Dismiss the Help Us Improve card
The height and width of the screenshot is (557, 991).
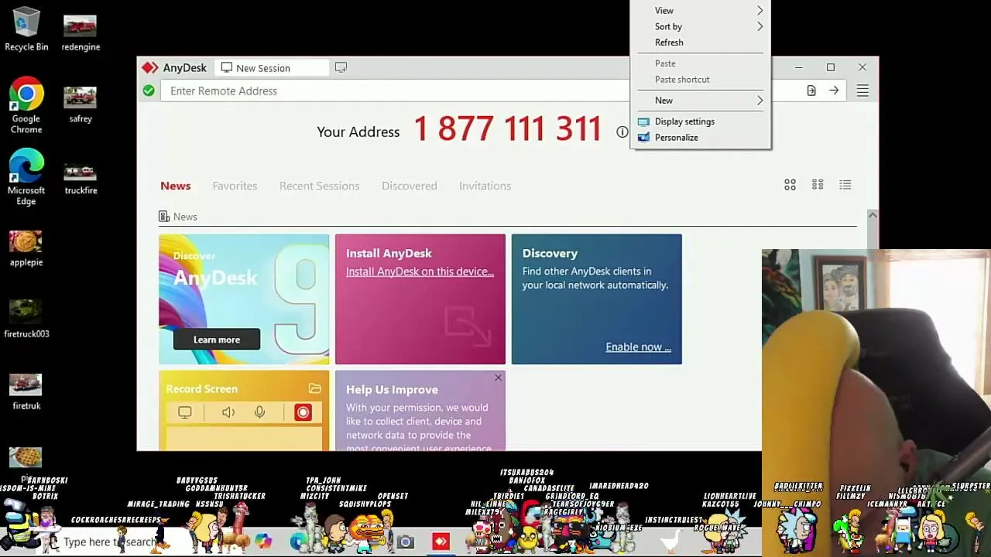(x=498, y=378)
